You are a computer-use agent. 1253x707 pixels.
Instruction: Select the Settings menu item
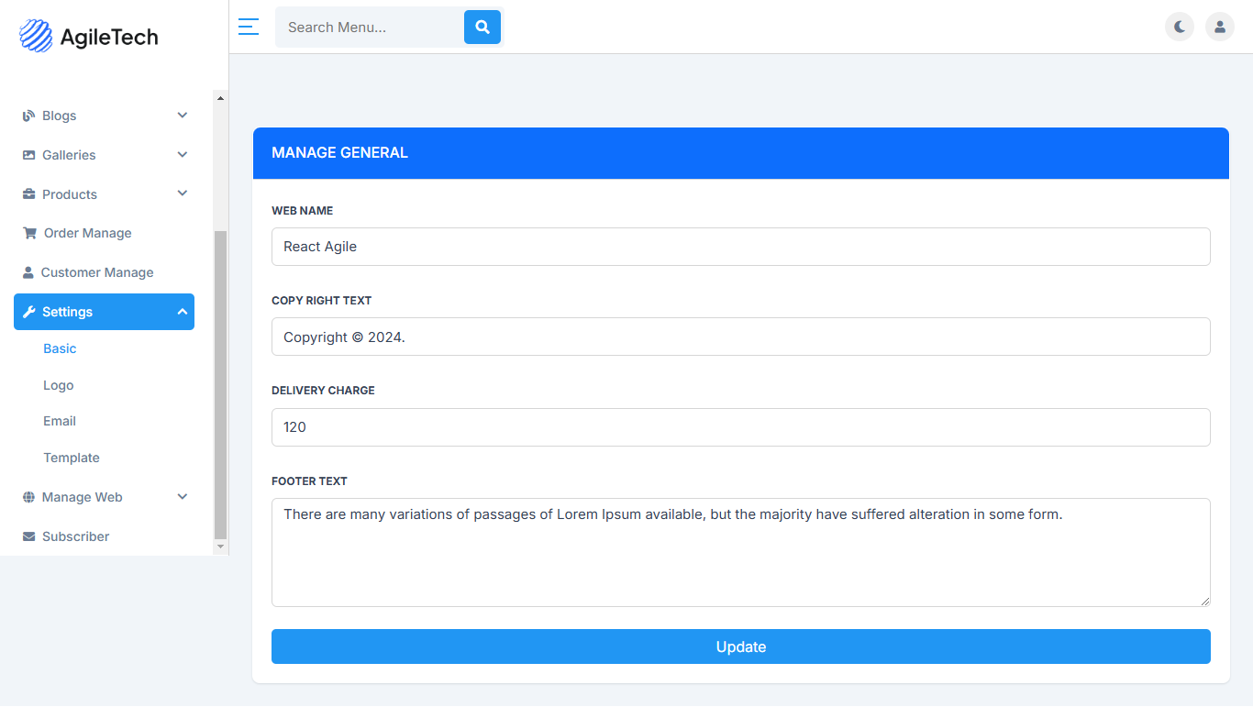tap(104, 312)
